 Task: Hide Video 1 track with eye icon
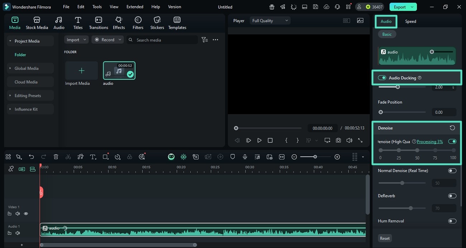(x=26, y=214)
